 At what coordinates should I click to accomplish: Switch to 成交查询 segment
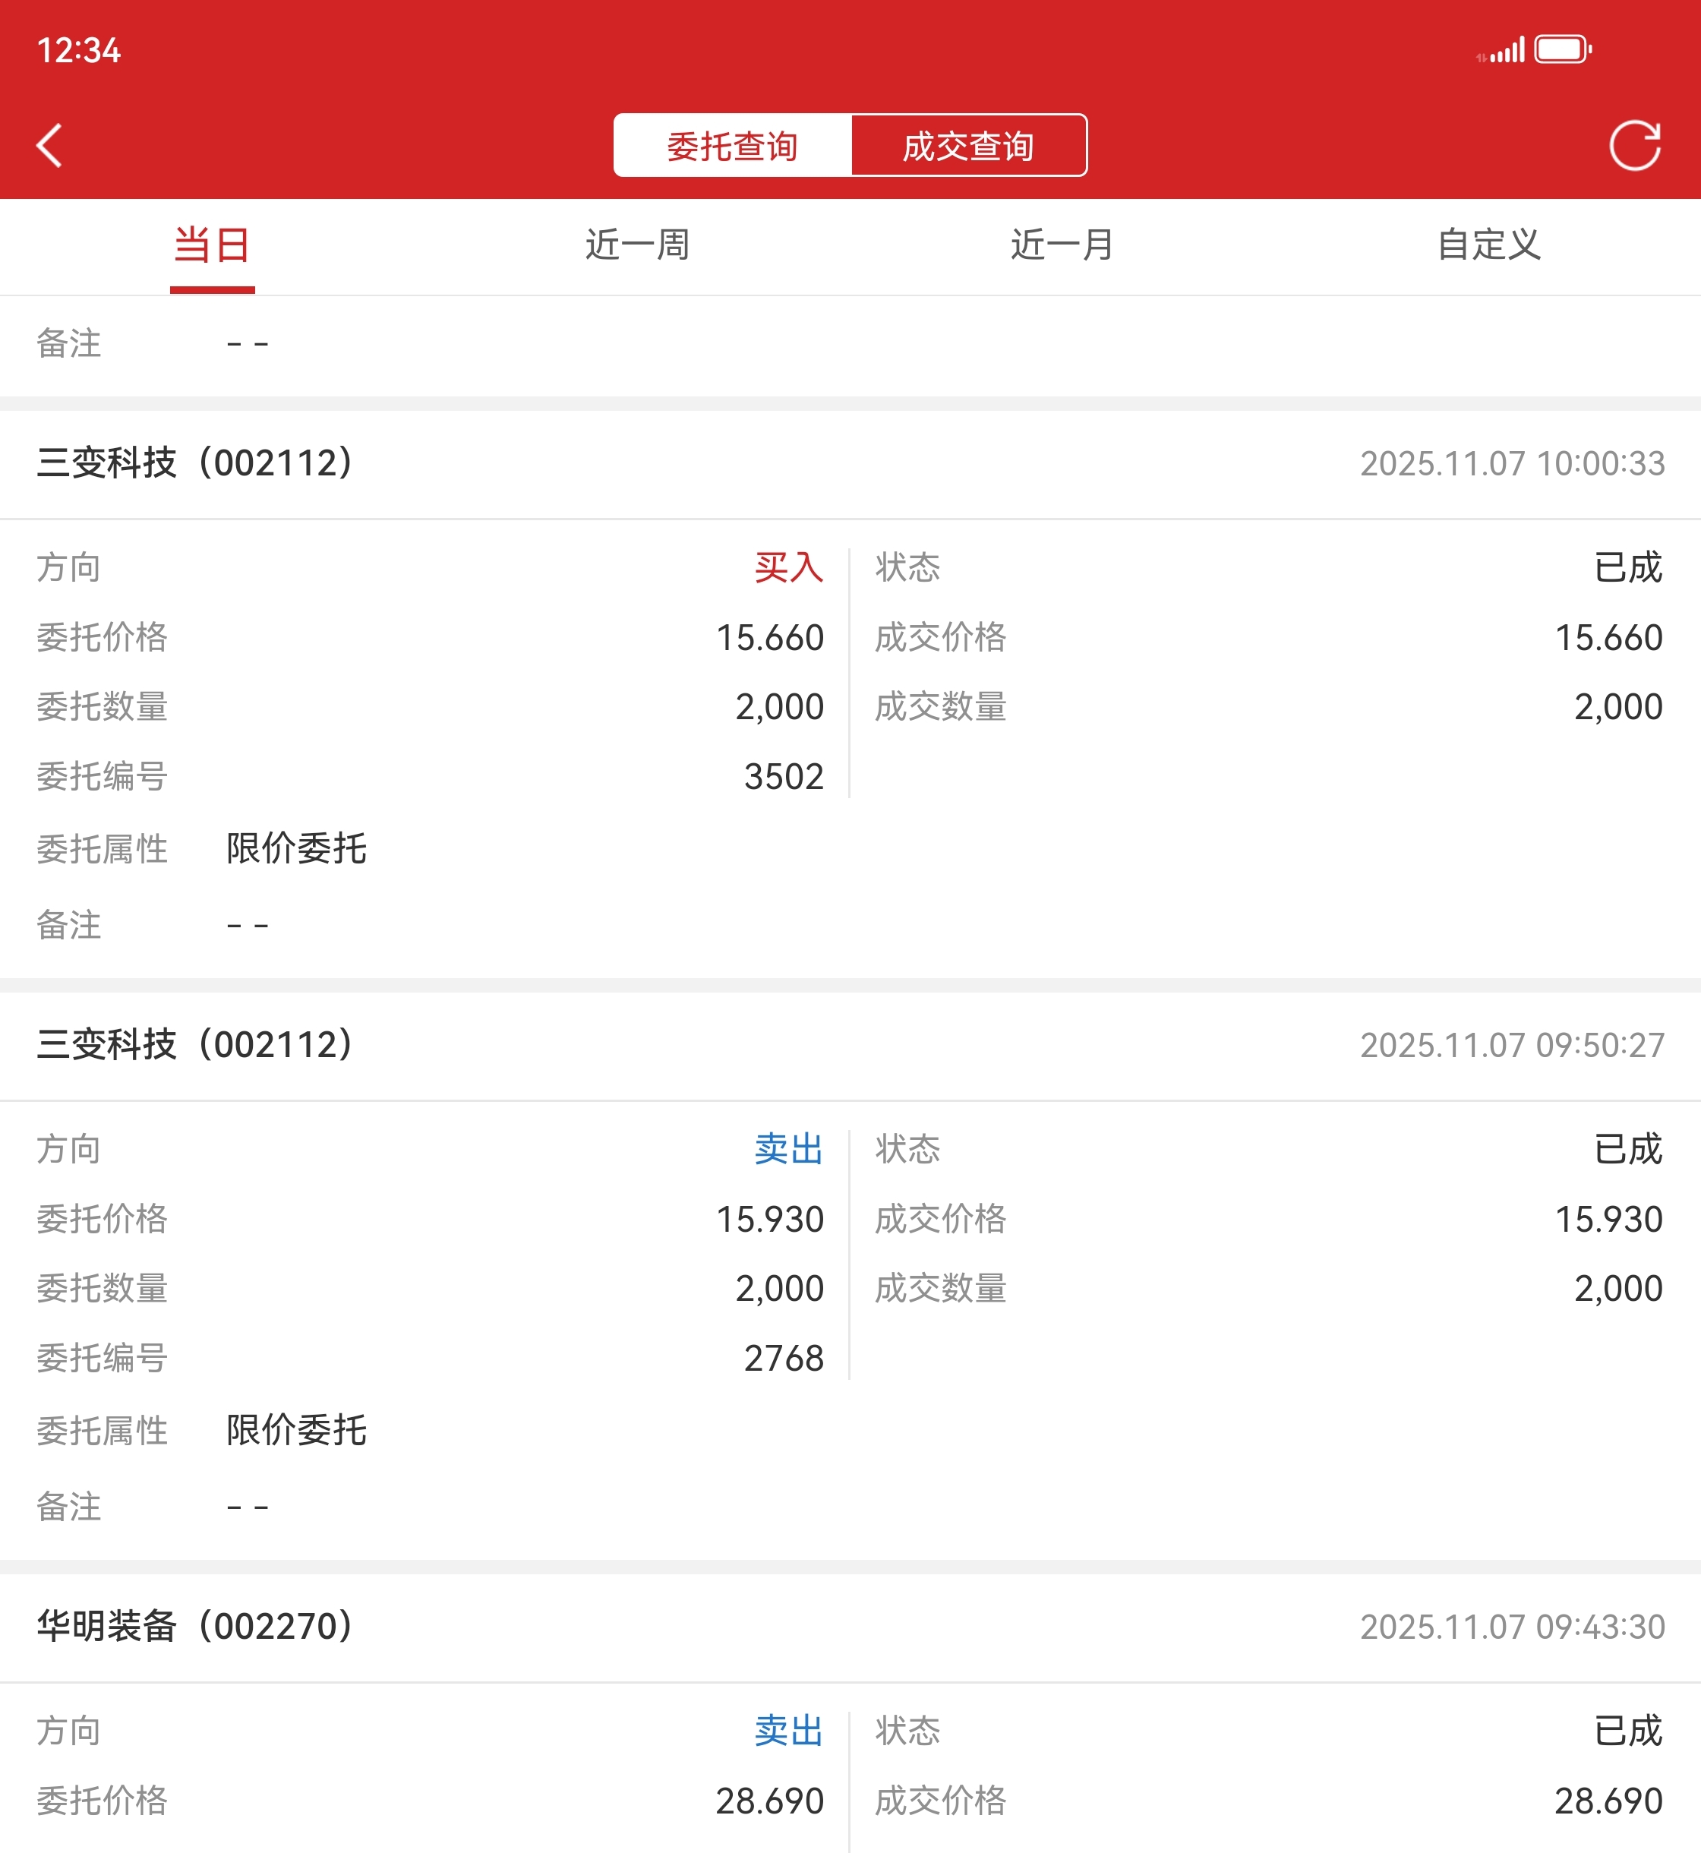coord(968,146)
